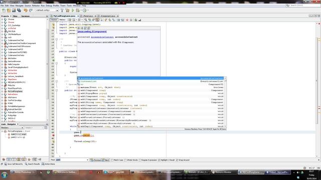The width and height of the screenshot is (321, 180).
Task: Click the Undo toolbar icon
Action: (26, 10)
